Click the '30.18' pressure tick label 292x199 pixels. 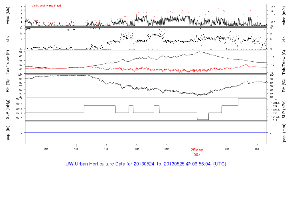pyautogui.click(x=19, y=99)
